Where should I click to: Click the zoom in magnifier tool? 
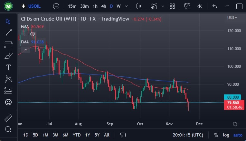pyautogui.click(x=8, y=129)
